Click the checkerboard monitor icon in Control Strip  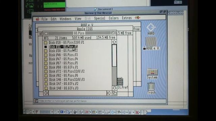pos(100,112)
